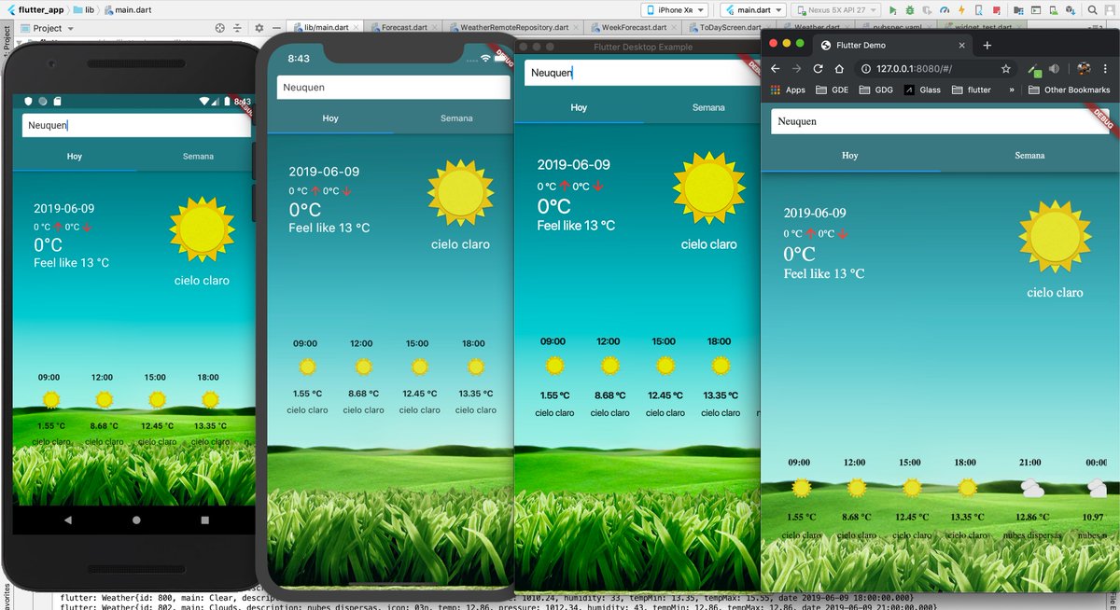Open GDG bookmarks folder in Chrome

877,90
